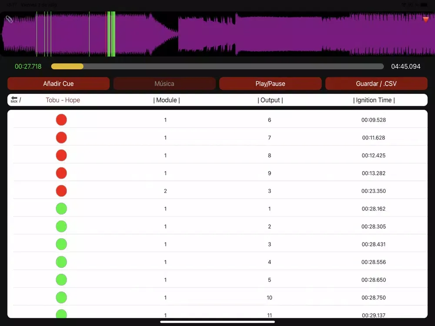Click output 9 in the 00:13.282 row
This screenshot has height=326, width=435.
click(x=269, y=173)
